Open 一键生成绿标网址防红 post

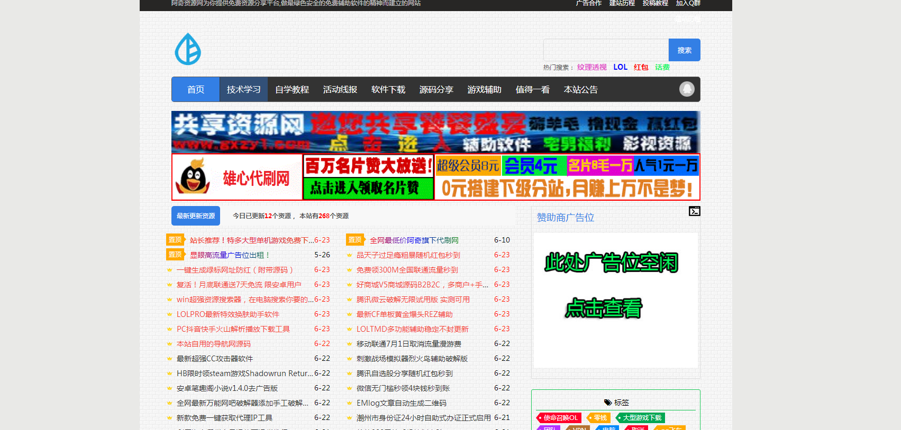[x=235, y=269]
